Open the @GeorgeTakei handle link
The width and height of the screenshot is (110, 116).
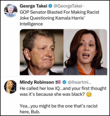[x=68, y=6]
